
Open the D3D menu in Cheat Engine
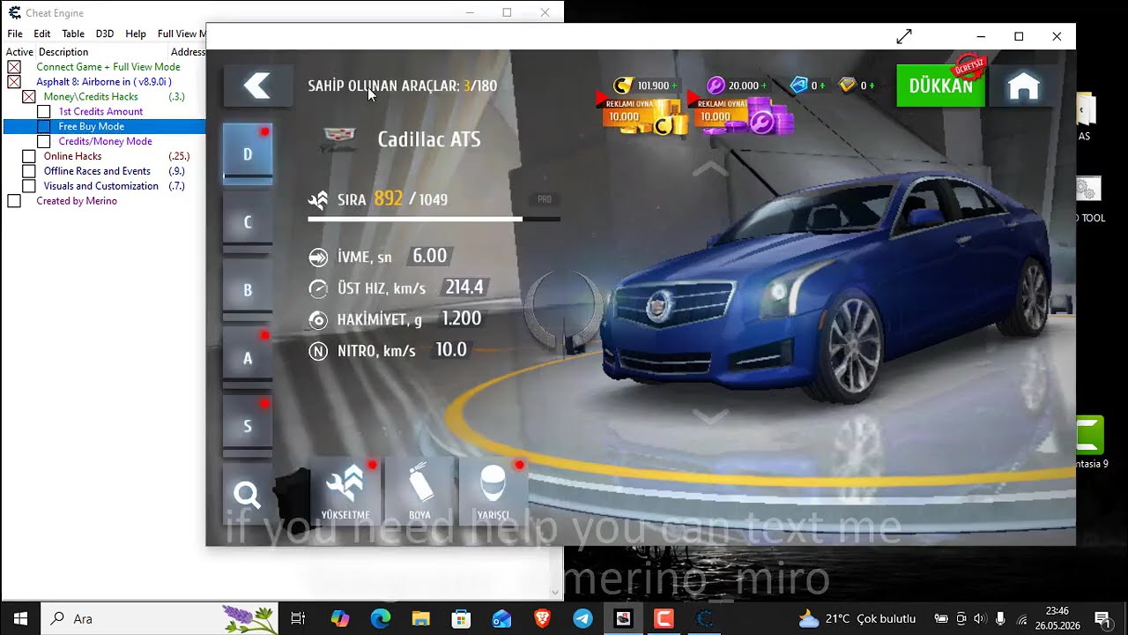tap(105, 34)
